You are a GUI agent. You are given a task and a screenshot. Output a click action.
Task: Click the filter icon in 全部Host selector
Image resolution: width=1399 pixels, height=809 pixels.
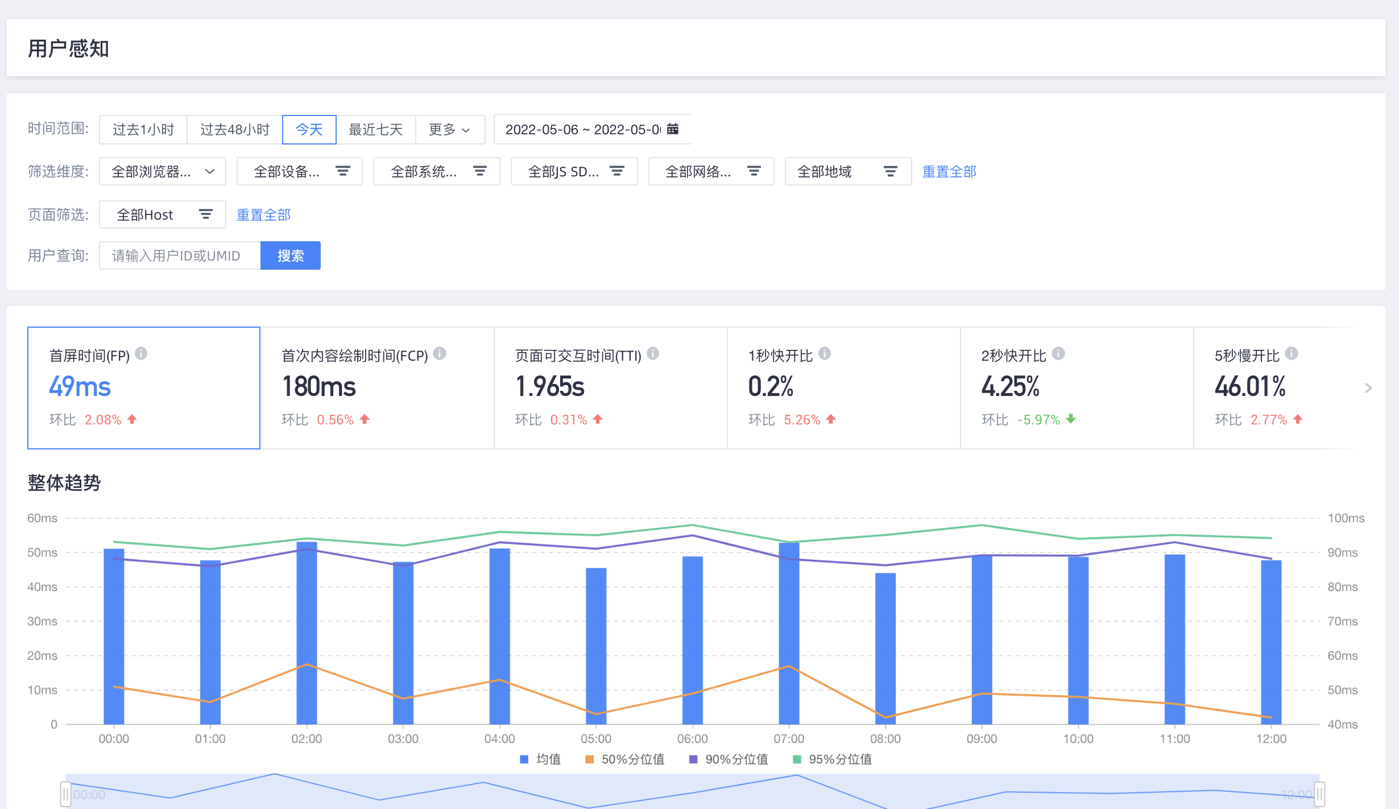click(x=206, y=214)
